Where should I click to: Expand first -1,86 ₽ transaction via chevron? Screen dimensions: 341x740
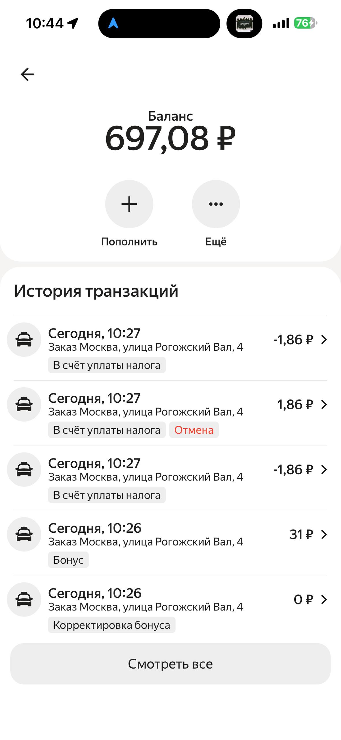click(324, 340)
